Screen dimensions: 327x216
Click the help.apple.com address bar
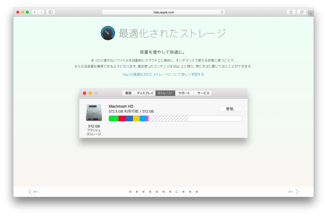[x=163, y=12]
